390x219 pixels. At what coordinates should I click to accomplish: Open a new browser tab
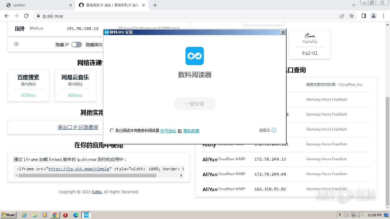155,5
